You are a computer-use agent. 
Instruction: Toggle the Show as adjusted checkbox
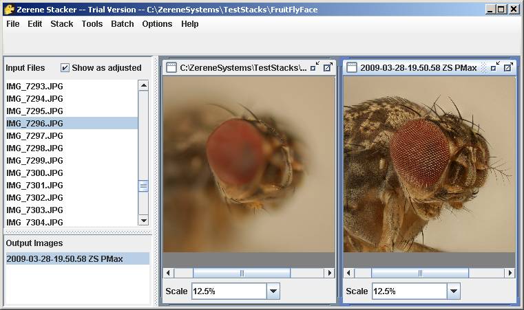click(65, 68)
